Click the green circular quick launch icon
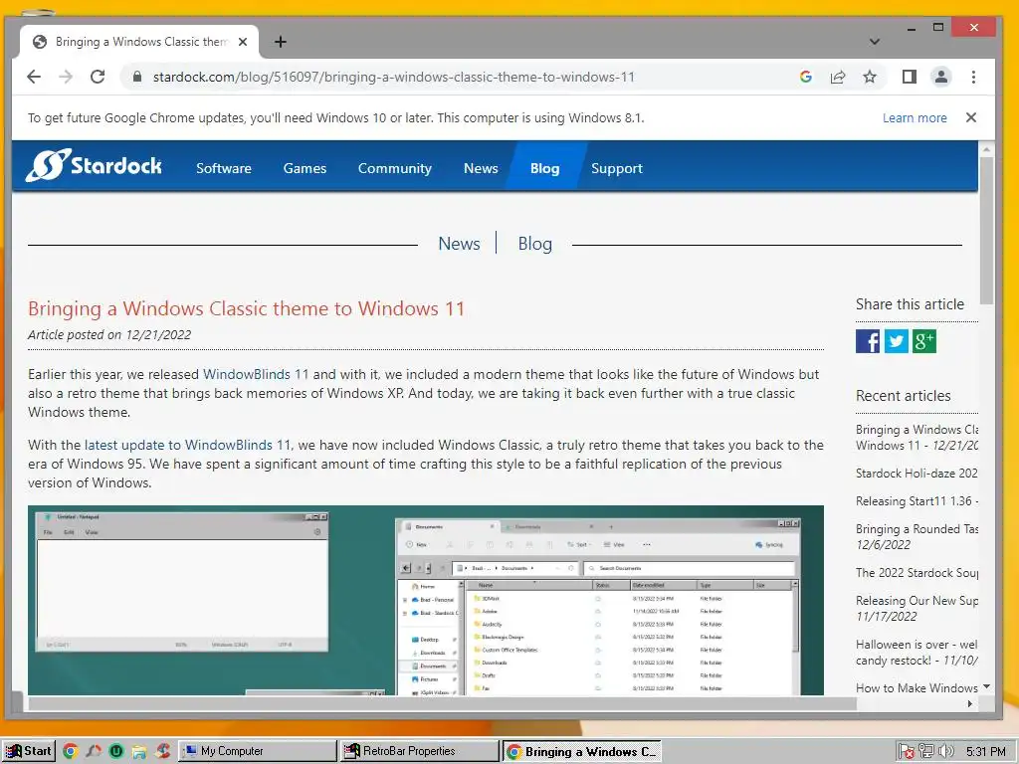The height and width of the screenshot is (764, 1019). click(116, 751)
